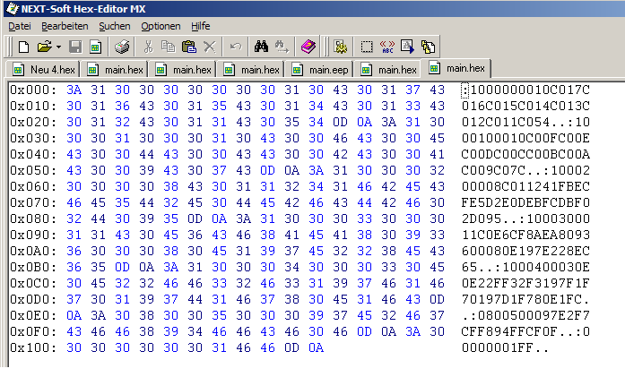Create a new file via toolbar
The width and height of the screenshot is (625, 377).
click(x=23, y=47)
